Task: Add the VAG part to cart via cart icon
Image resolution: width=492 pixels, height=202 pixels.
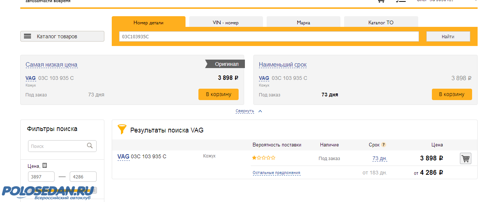Action: point(465,159)
